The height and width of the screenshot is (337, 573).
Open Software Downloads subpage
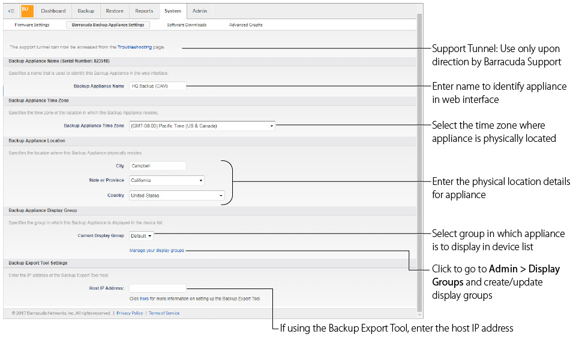(187, 25)
